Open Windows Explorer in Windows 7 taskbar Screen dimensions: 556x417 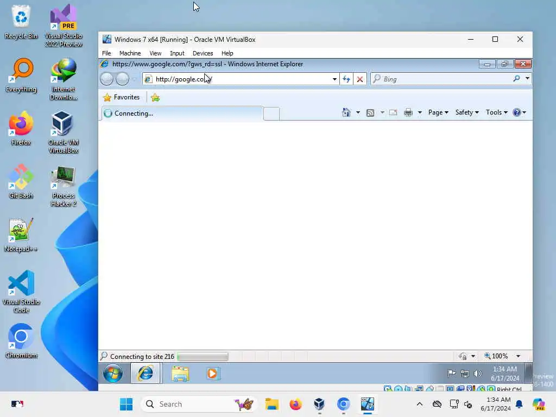click(x=180, y=374)
